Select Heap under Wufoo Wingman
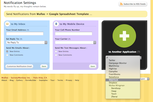Image resolution: width=153 pixels, height=102 pixels. 123,91
